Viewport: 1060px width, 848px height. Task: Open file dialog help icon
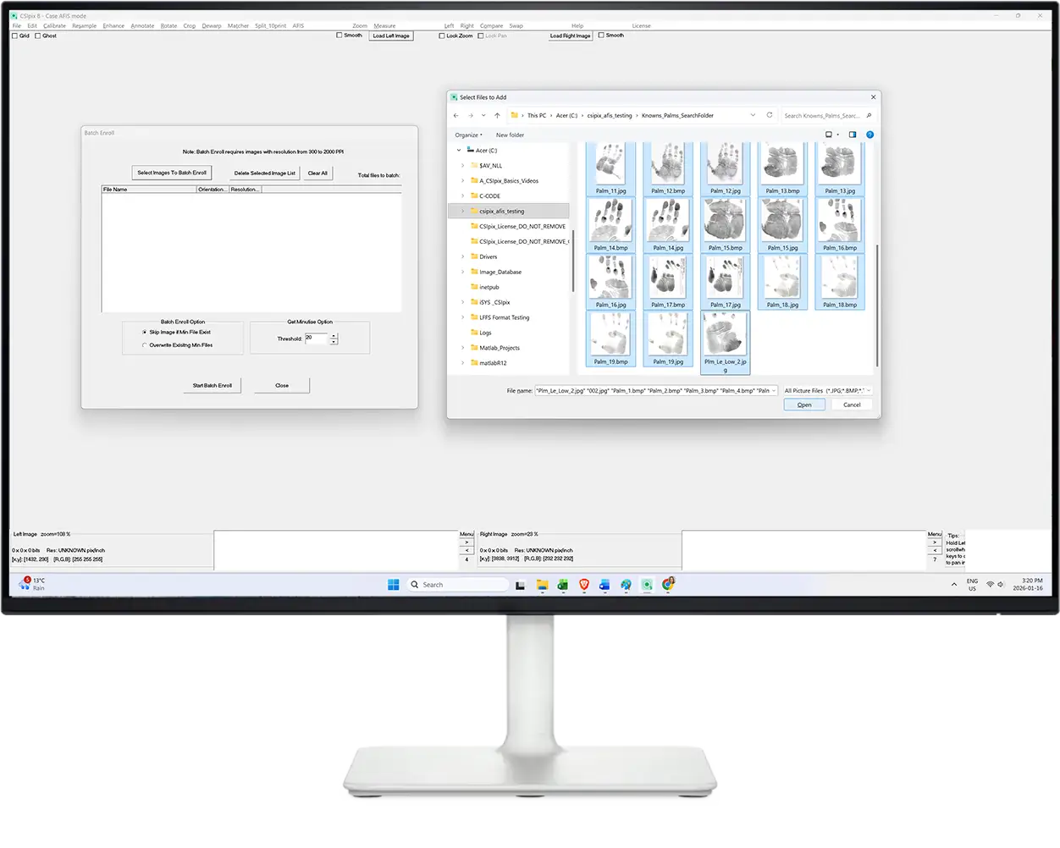pos(870,135)
